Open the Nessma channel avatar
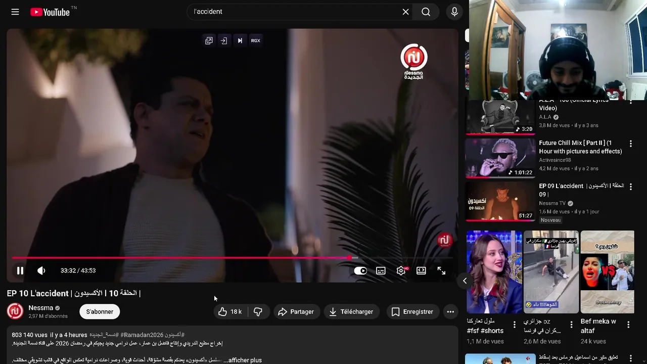Image resolution: width=647 pixels, height=364 pixels. coord(15,311)
